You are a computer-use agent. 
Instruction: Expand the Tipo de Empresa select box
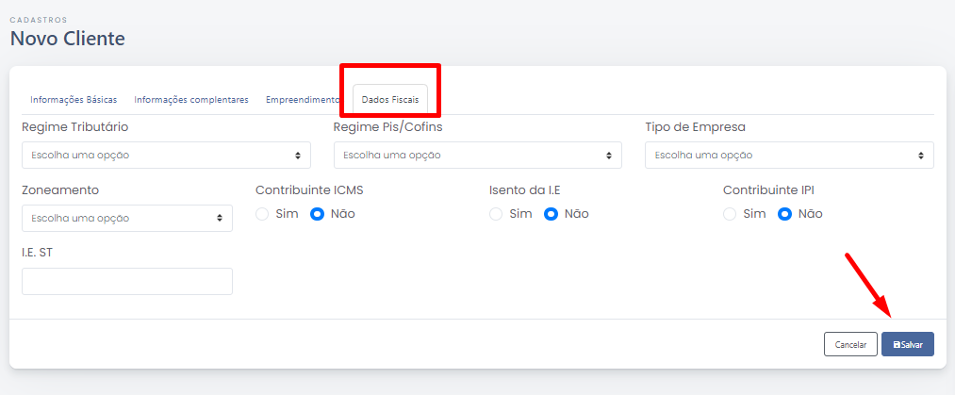[789, 156]
